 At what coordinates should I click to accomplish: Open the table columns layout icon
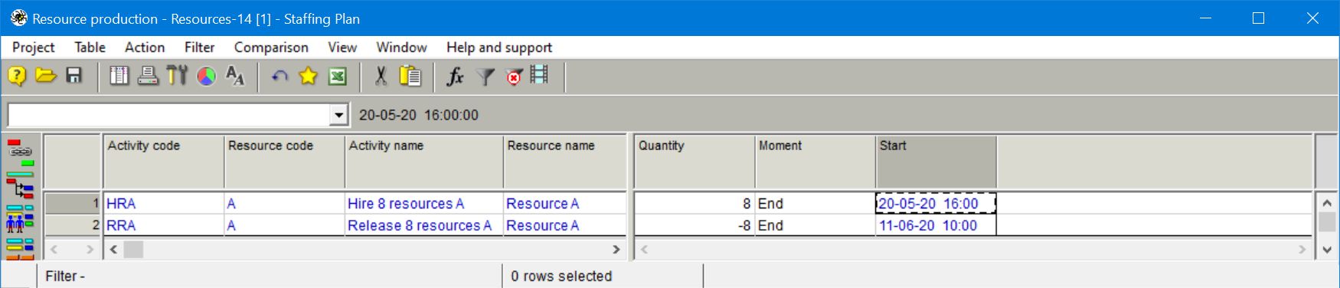(x=119, y=76)
